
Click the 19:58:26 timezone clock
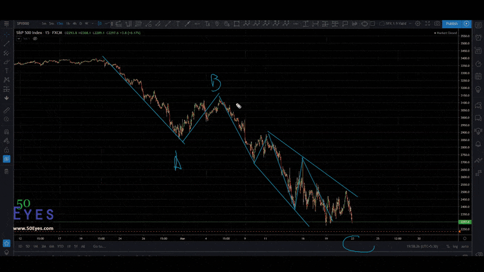(422, 246)
